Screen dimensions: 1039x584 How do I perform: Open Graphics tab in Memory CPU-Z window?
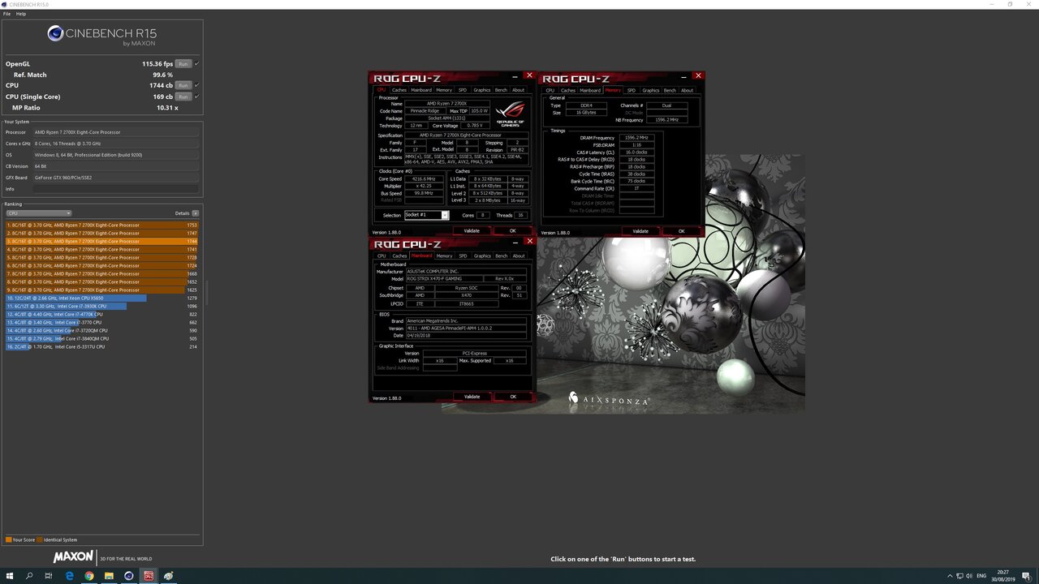(651, 90)
